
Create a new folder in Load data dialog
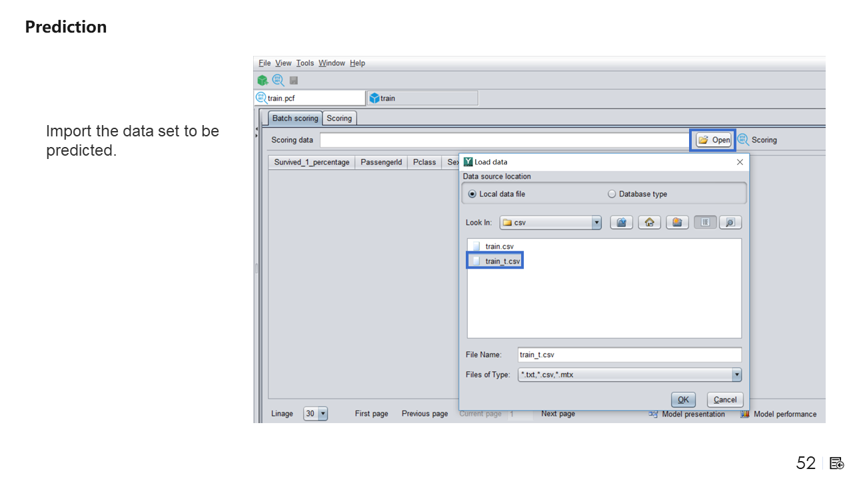point(677,223)
